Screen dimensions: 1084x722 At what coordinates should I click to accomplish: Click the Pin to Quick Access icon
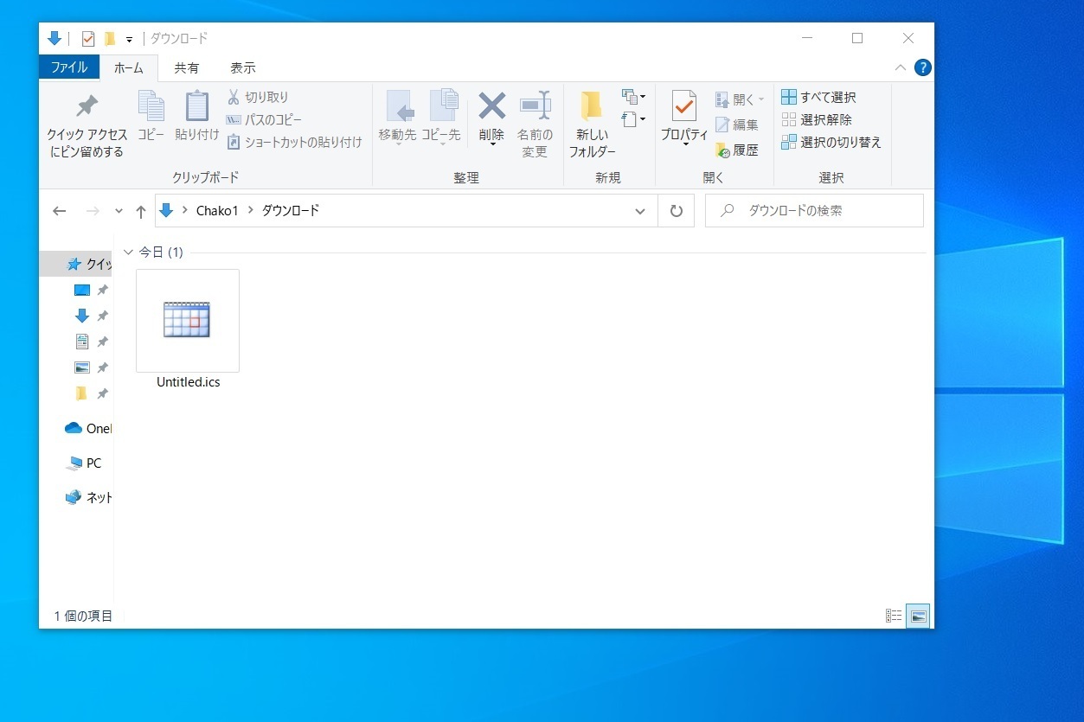[87, 106]
